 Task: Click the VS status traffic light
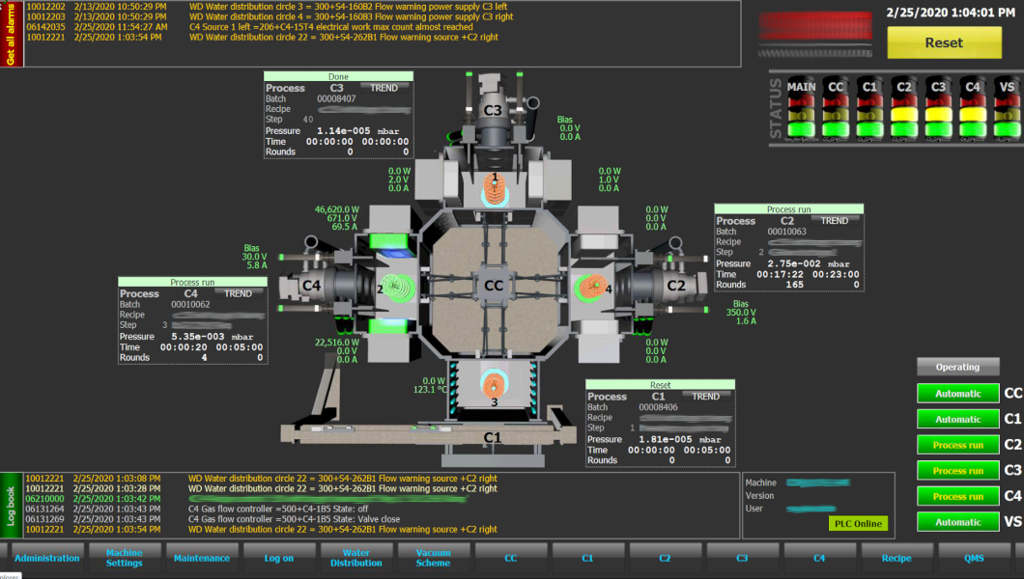[x=1006, y=109]
